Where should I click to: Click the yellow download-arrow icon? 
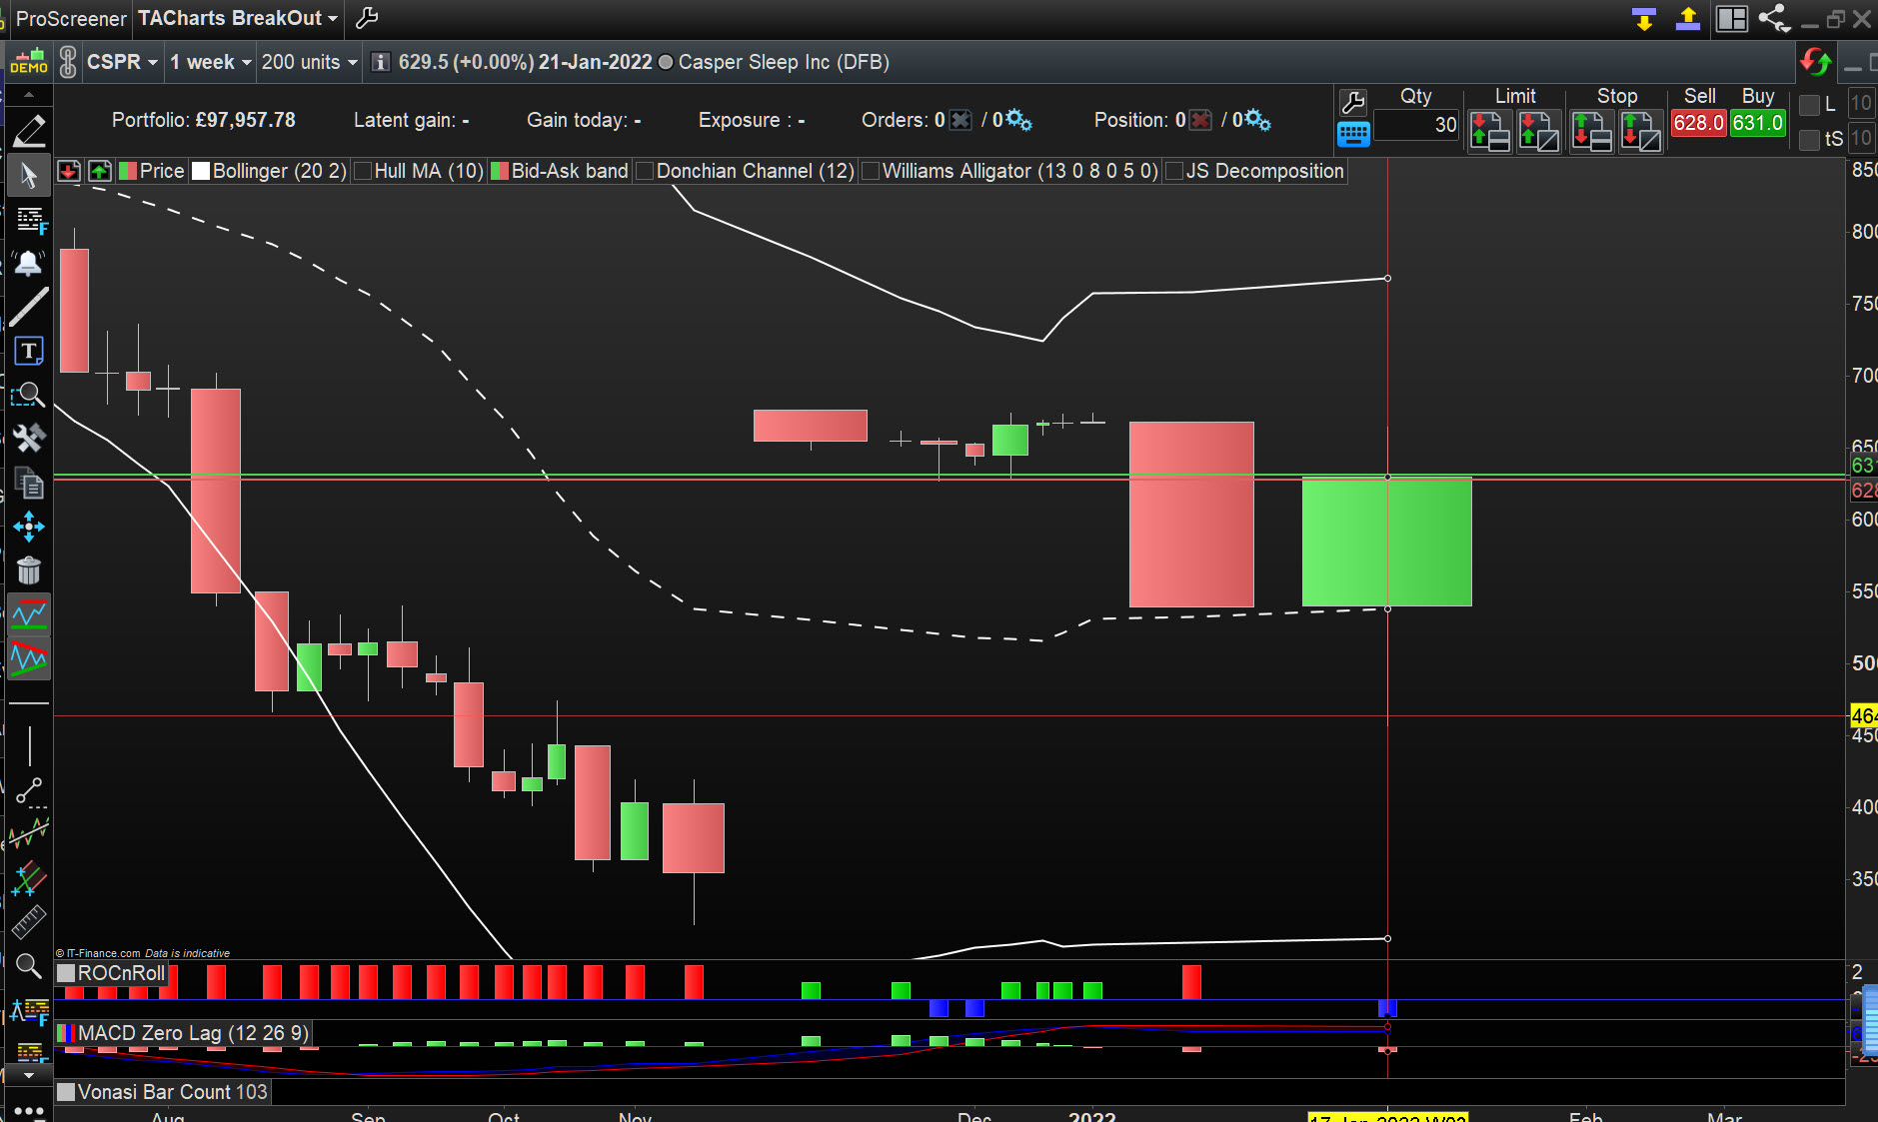click(1644, 18)
